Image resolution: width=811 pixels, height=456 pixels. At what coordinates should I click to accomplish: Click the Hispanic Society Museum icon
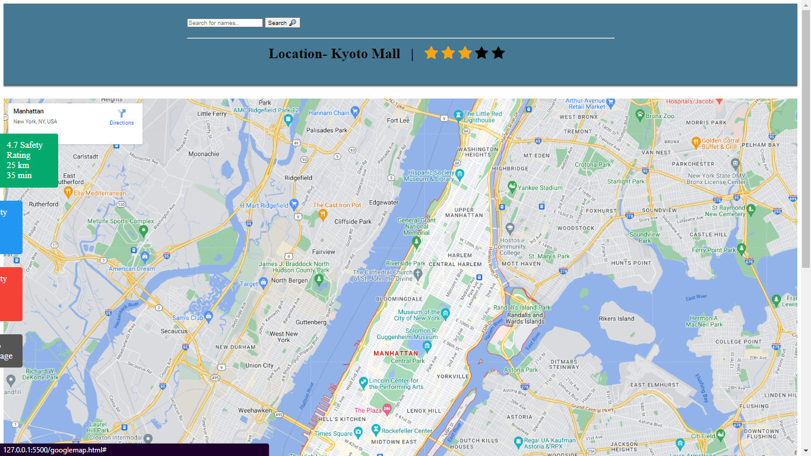pyautogui.click(x=460, y=173)
